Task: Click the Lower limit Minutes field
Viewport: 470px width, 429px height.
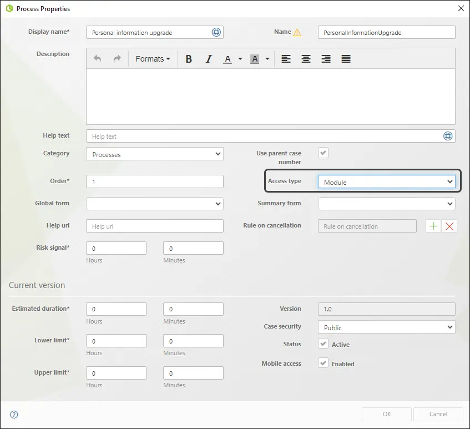Action: pyautogui.click(x=193, y=341)
